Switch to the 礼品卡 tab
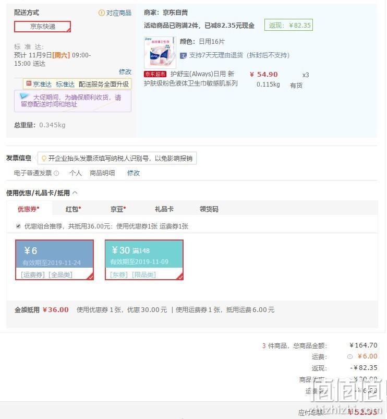 pyautogui.click(x=164, y=209)
